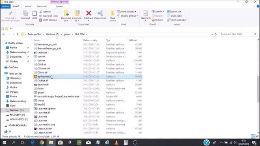Switch to the Domů tab
260x146 pixels.
(16, 6)
